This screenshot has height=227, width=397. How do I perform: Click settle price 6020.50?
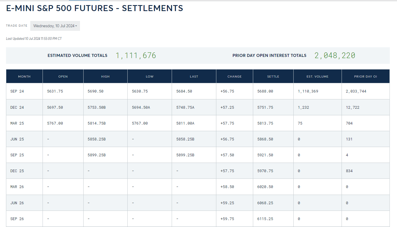[x=265, y=187]
